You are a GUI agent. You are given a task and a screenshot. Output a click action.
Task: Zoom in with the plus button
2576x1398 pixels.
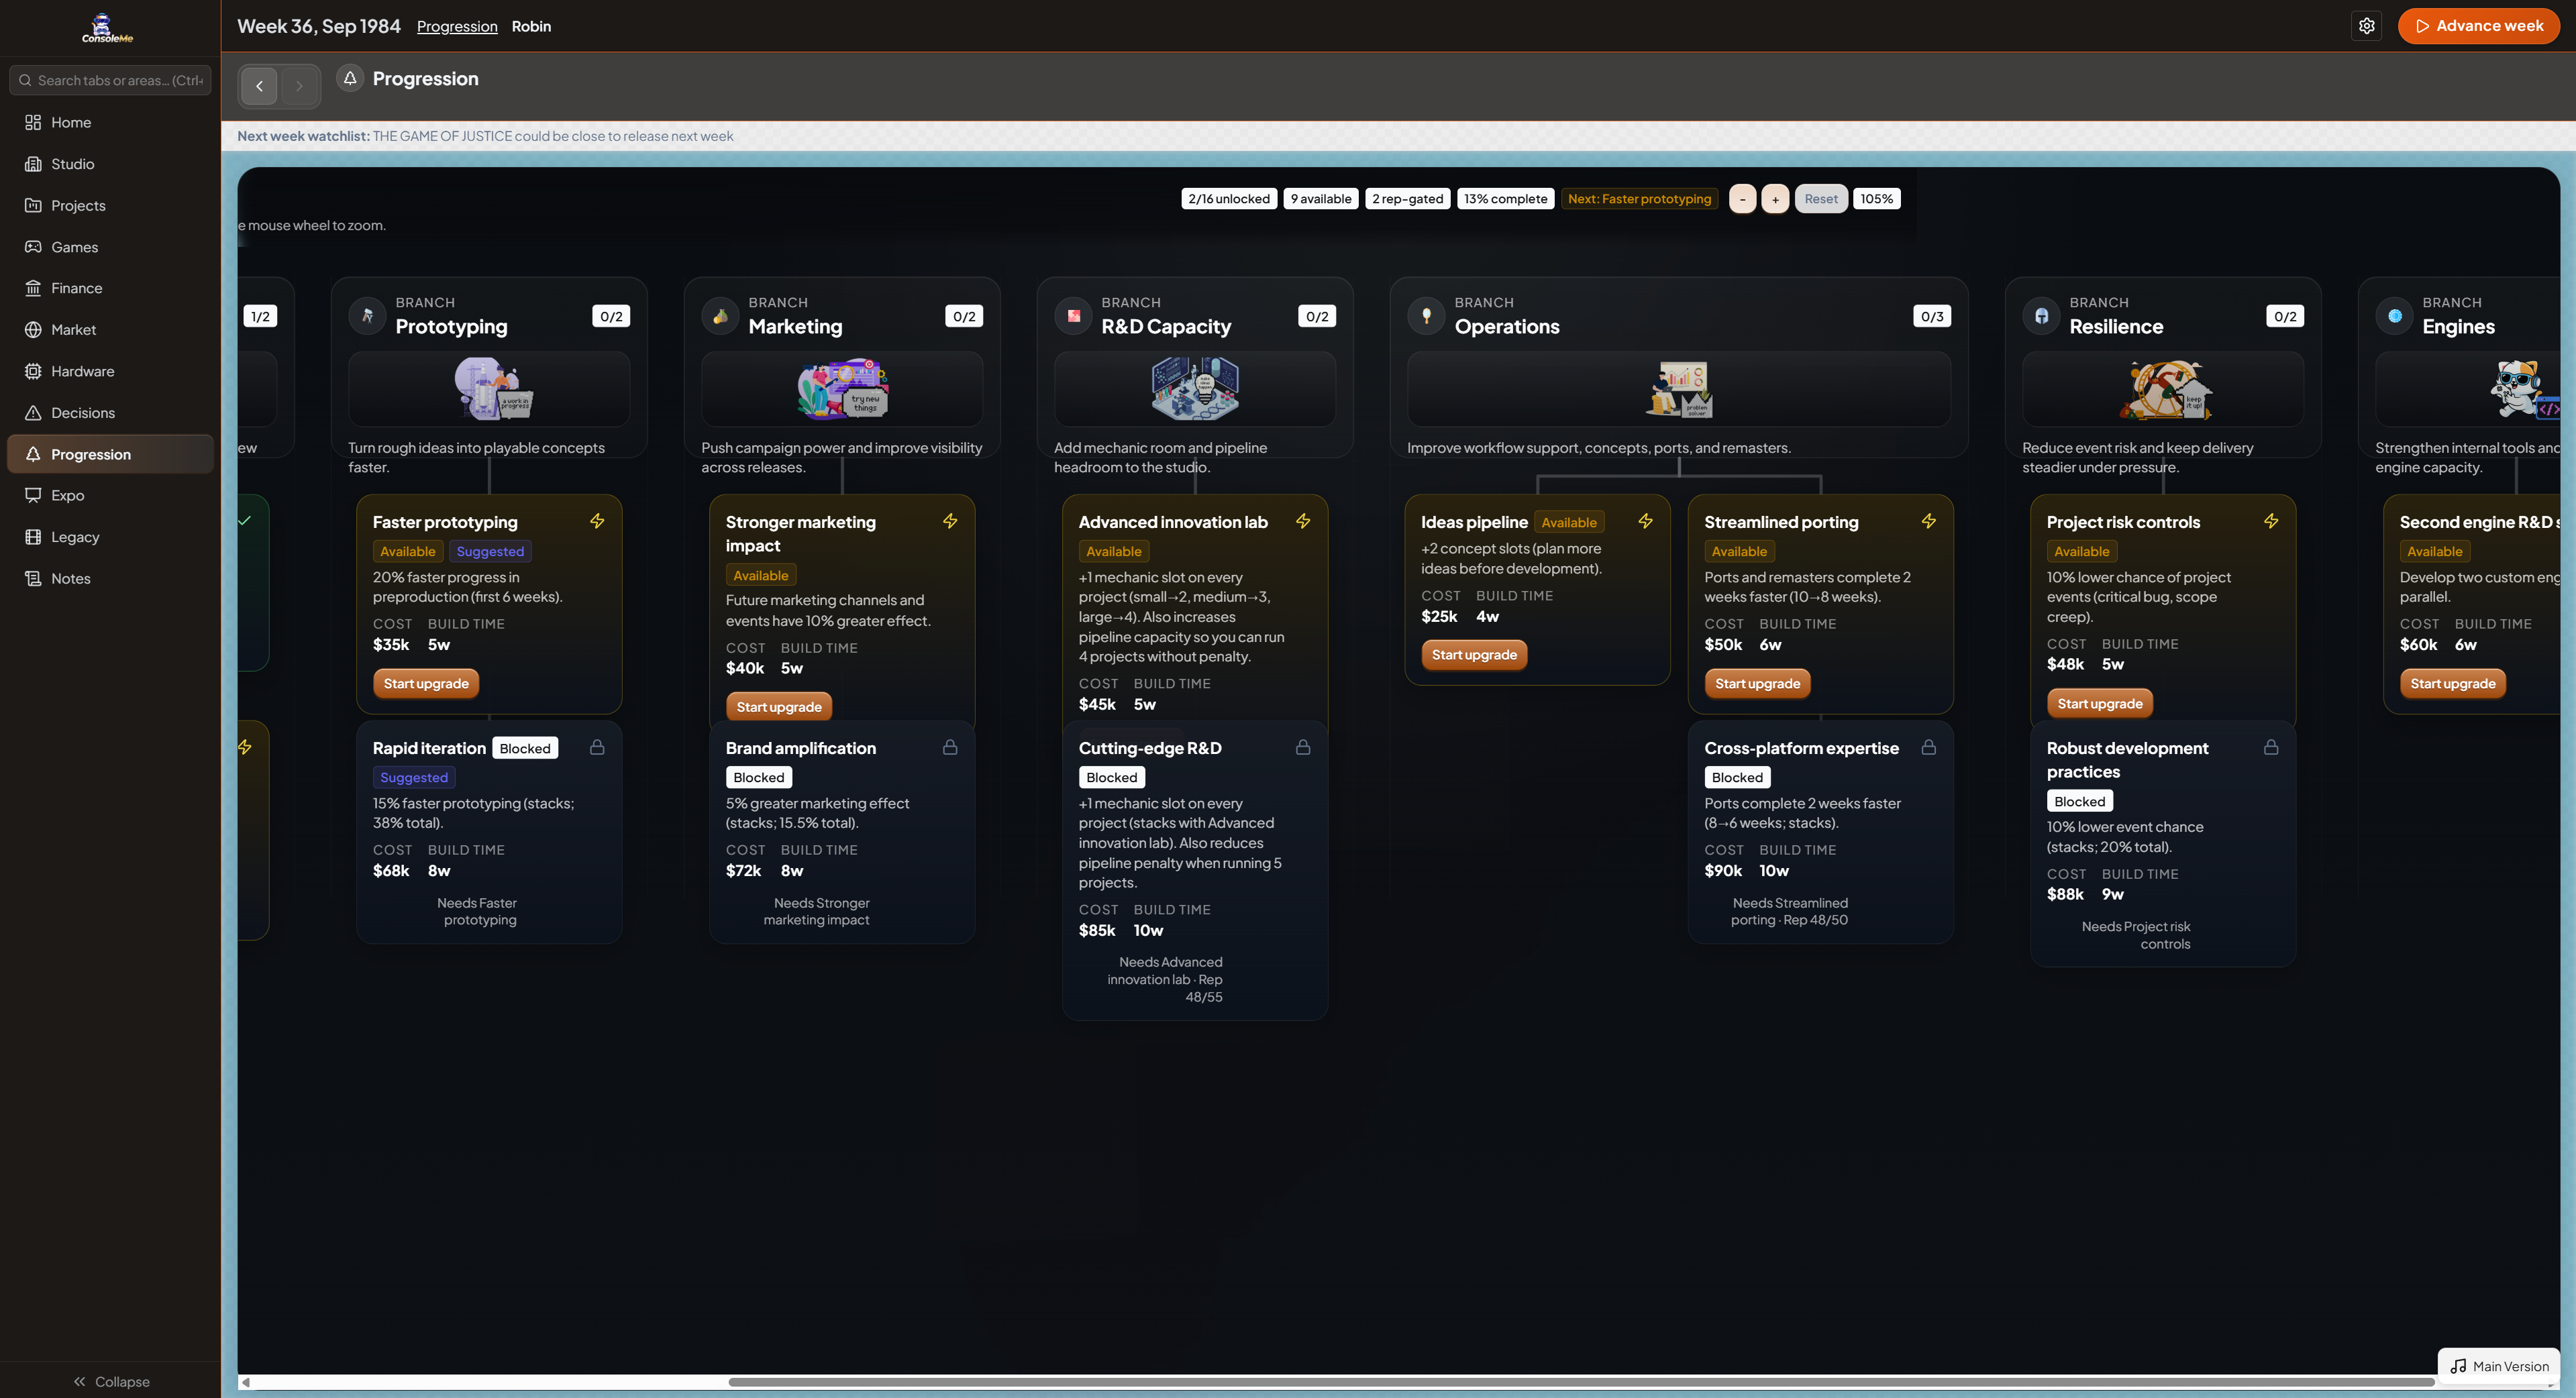[1775, 199]
